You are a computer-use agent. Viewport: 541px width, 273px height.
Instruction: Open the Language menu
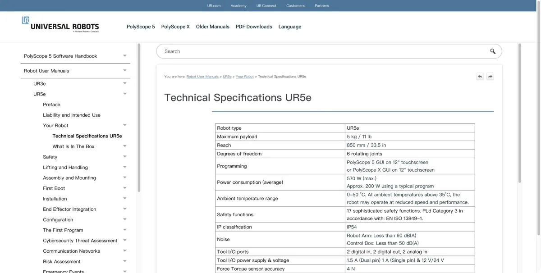coord(290,27)
